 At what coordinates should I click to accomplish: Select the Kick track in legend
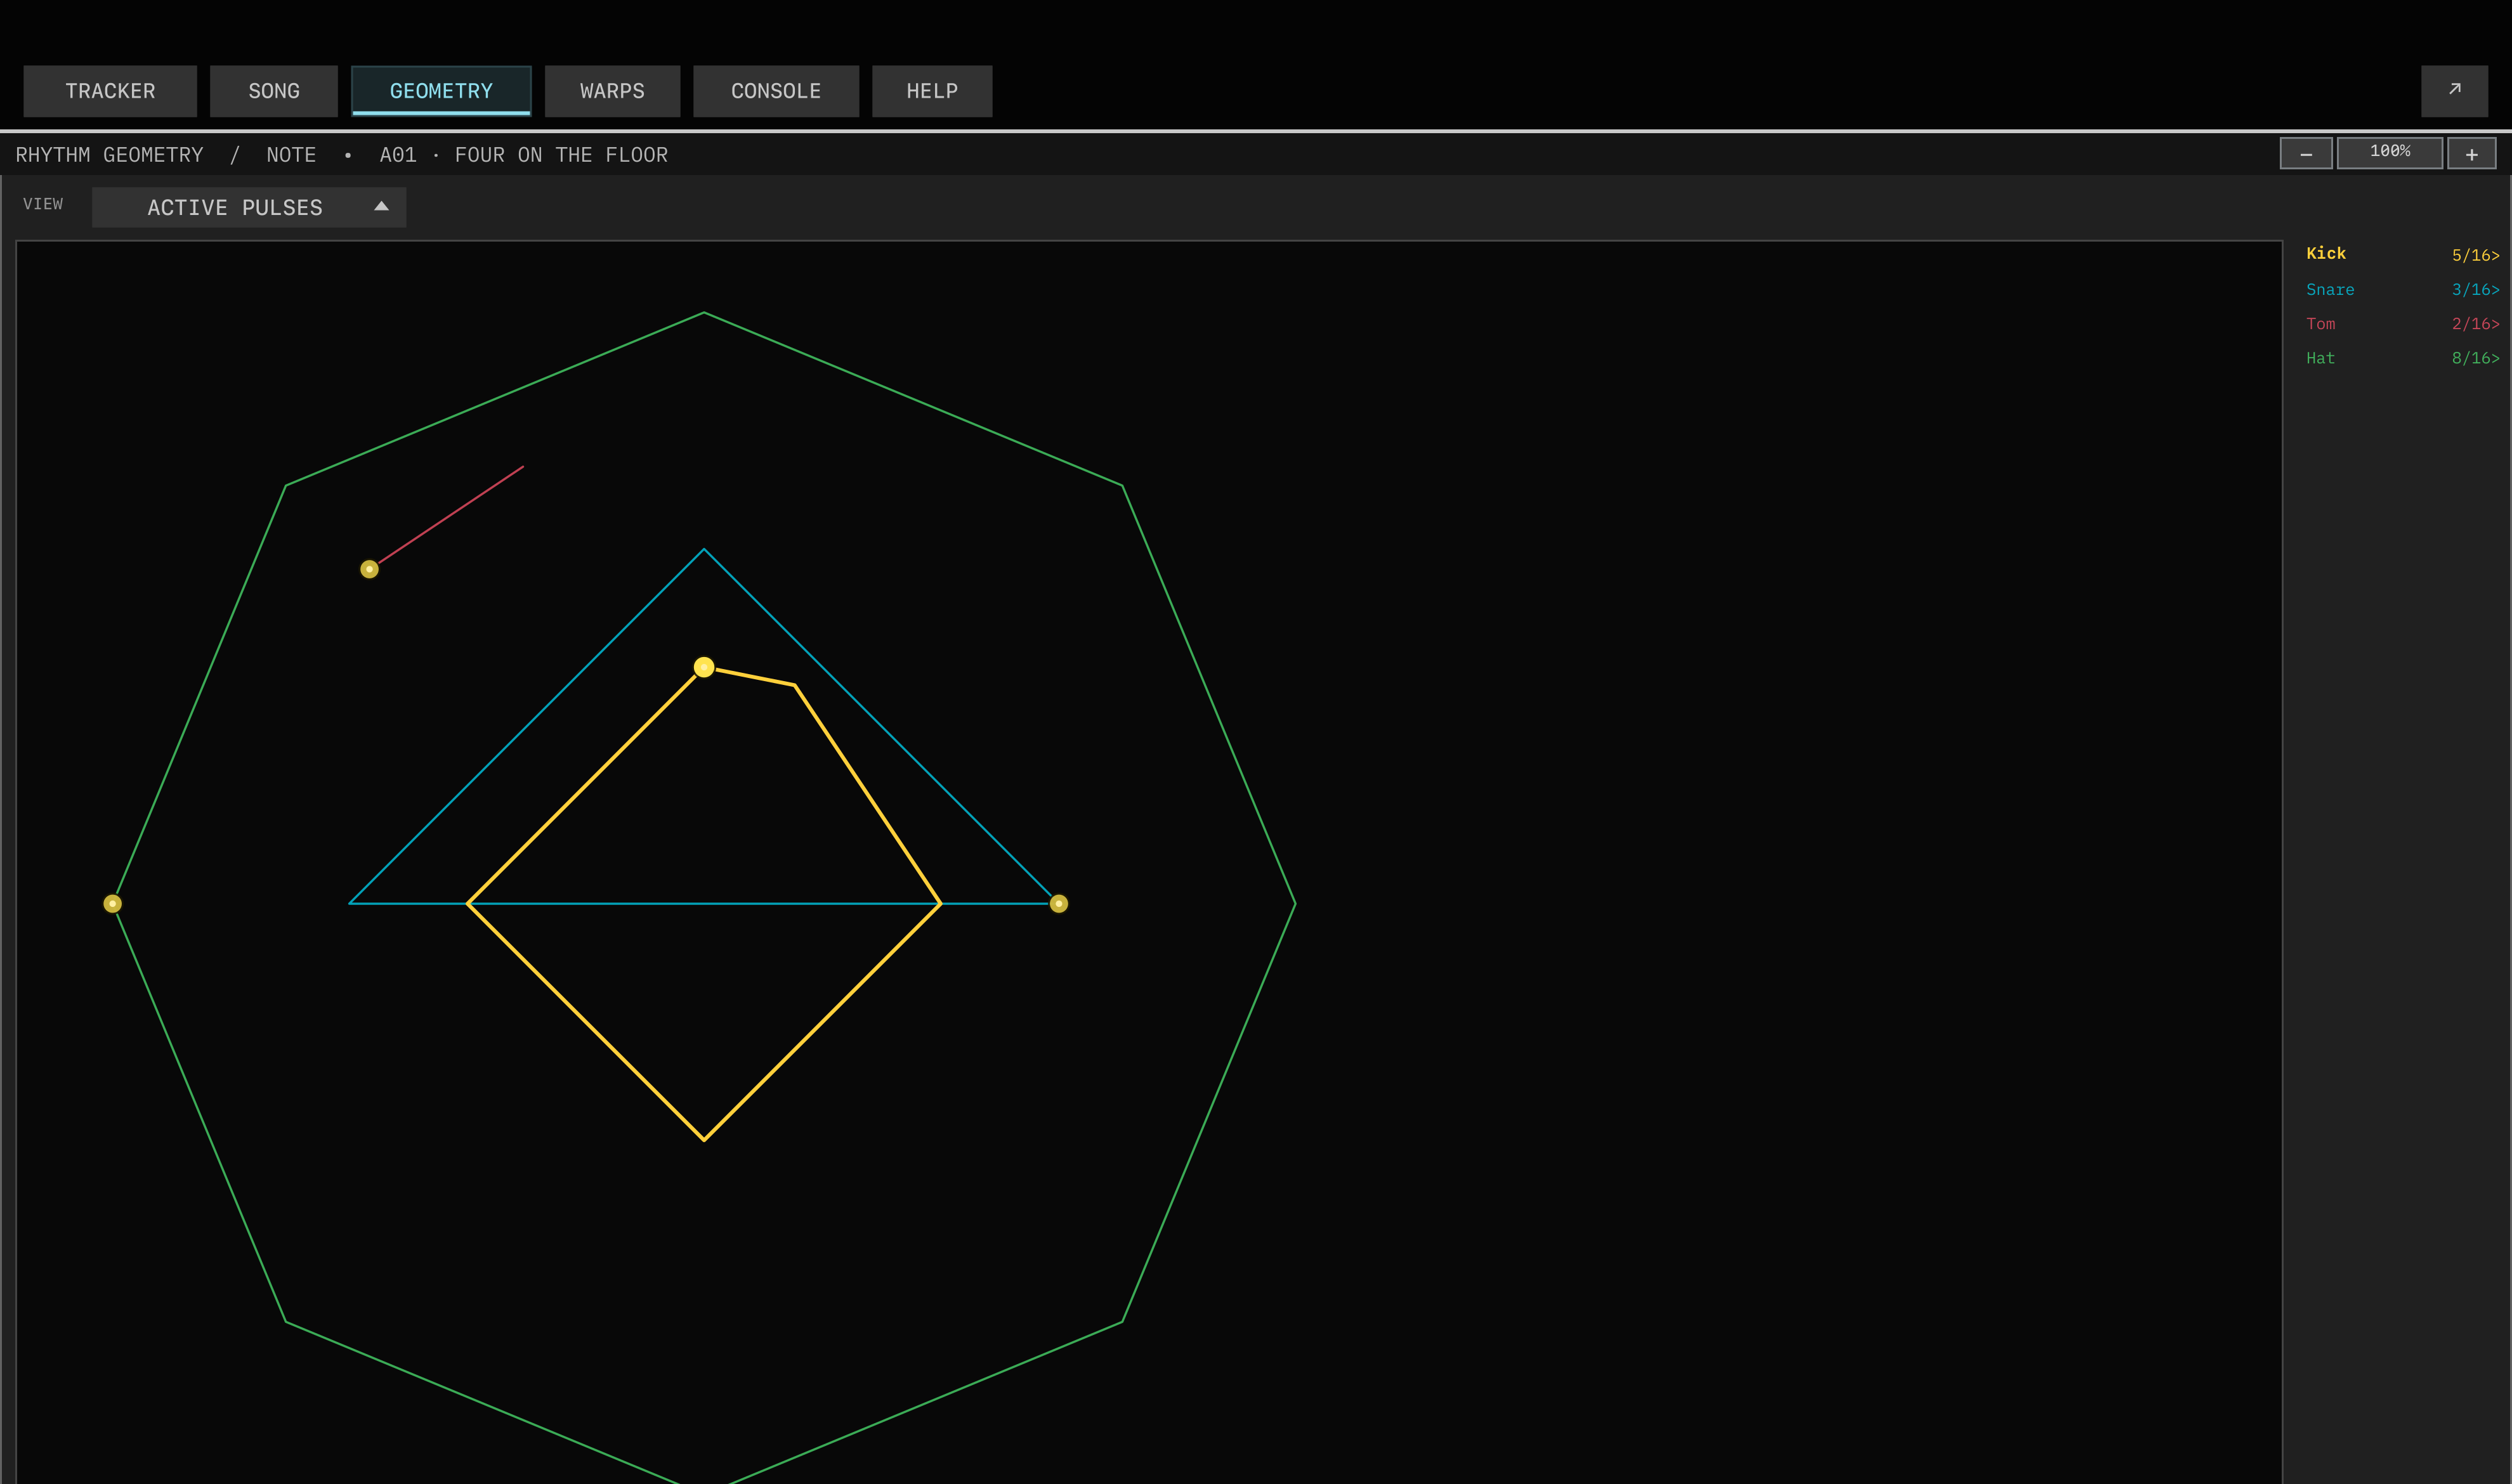(x=2326, y=253)
